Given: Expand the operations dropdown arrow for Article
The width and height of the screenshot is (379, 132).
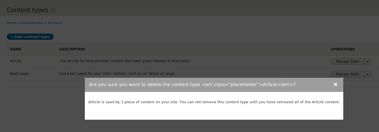Looking at the screenshot, I should click(x=368, y=61).
